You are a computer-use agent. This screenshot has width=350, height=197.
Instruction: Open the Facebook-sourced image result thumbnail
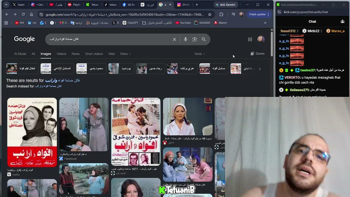[84, 124]
